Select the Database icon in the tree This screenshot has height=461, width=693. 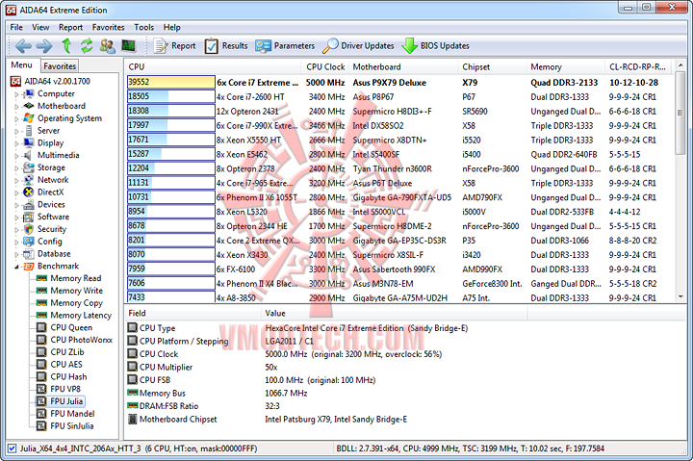(28, 254)
